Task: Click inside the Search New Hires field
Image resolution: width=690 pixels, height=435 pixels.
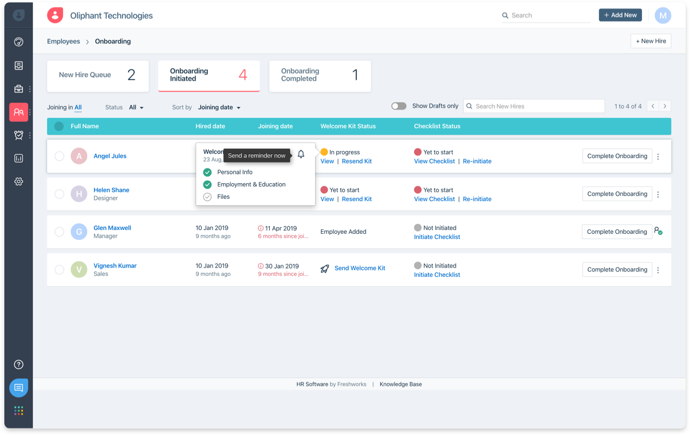Action: click(x=534, y=106)
